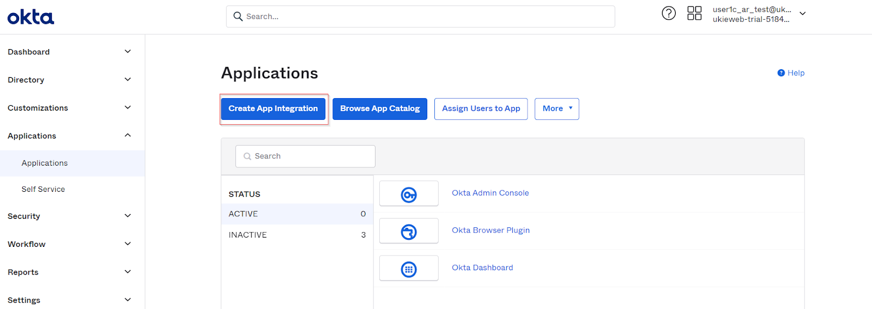Click Browse App Catalog button

[x=380, y=108]
